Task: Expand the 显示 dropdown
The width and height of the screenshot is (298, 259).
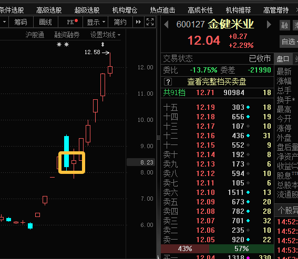Action: (x=96, y=22)
